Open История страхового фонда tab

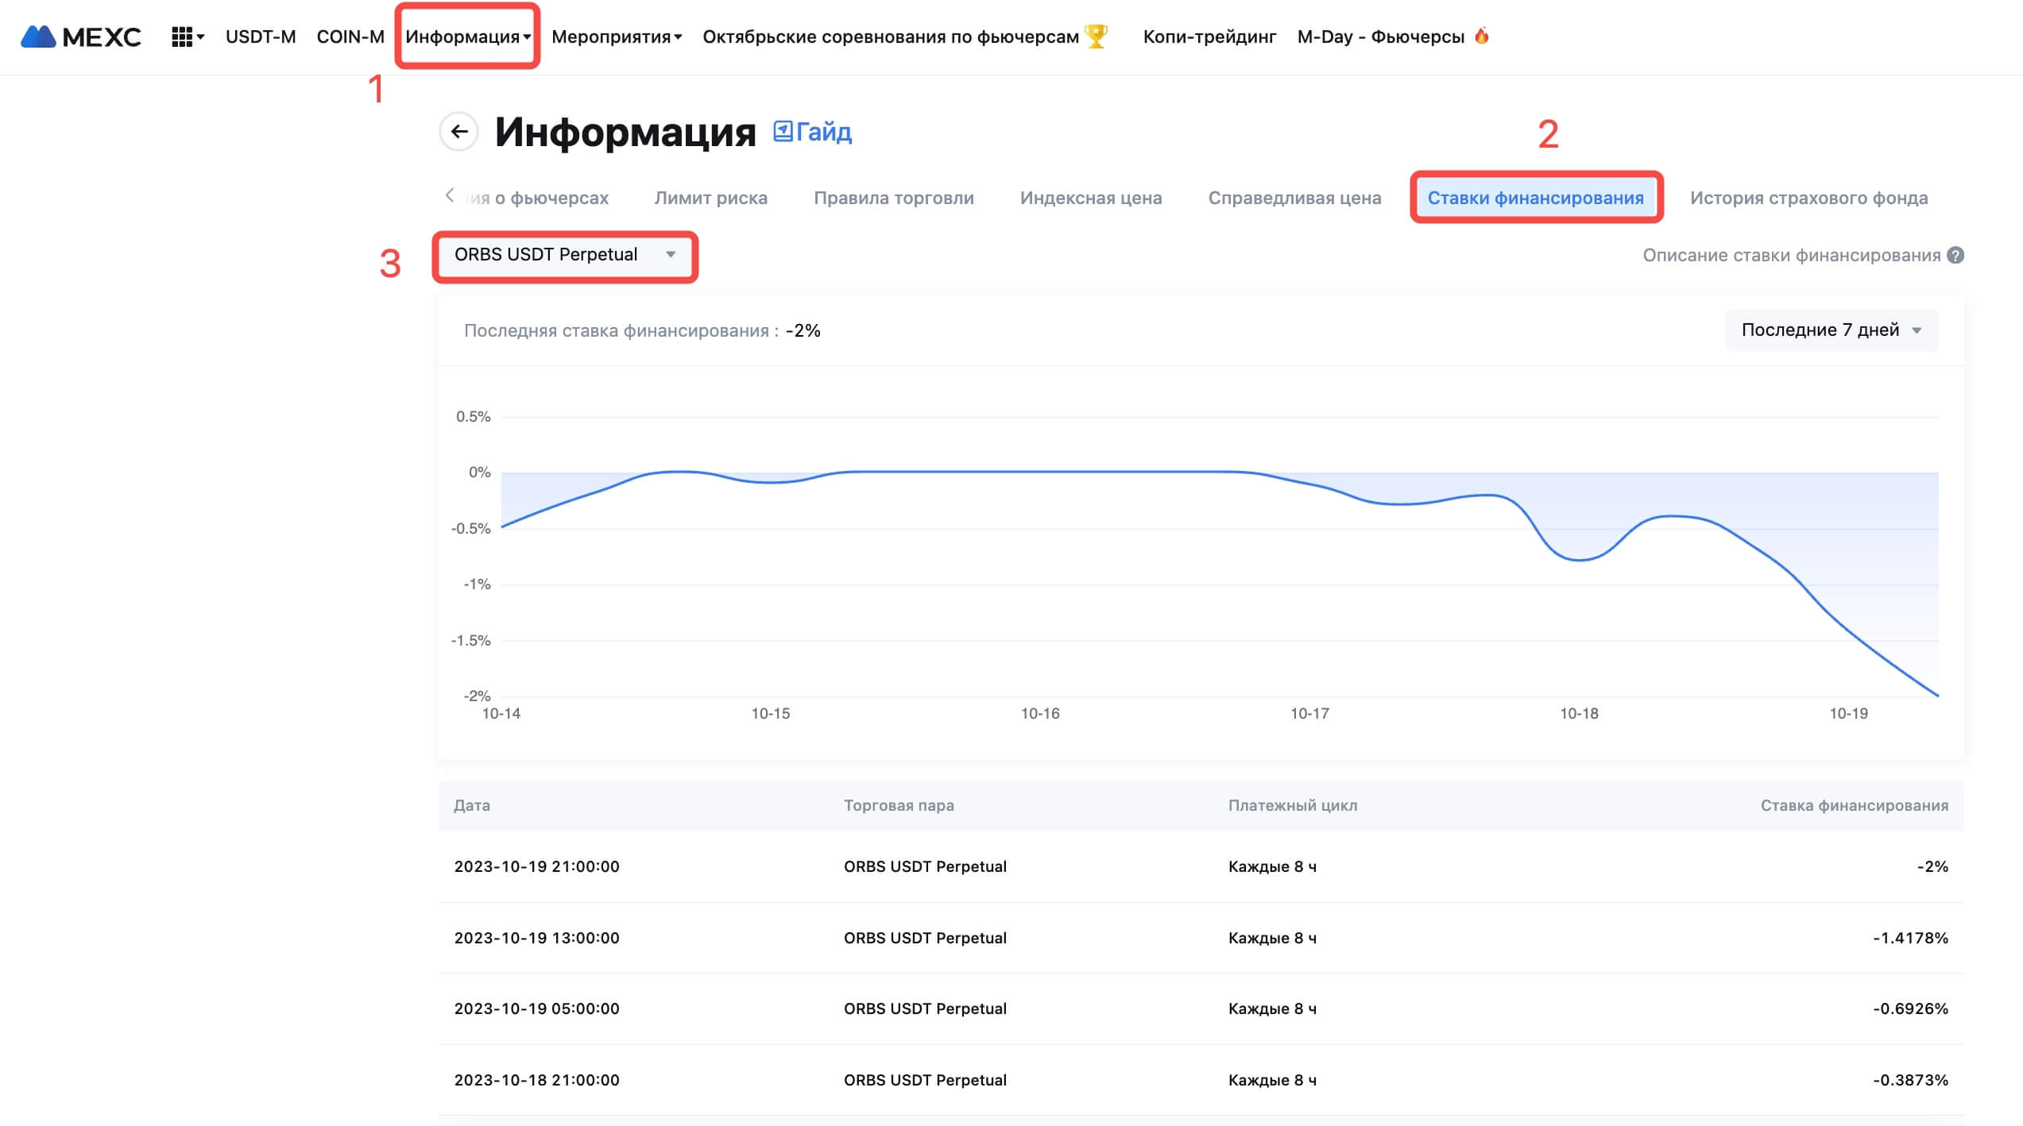tap(1808, 198)
